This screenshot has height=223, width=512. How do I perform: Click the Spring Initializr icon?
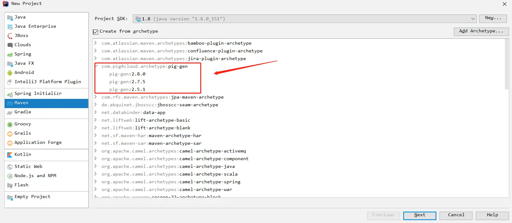(x=10, y=94)
